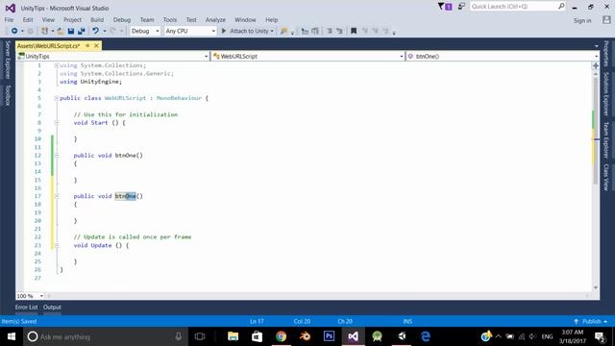Close the WebURLScript.cs tab
The height and width of the screenshot is (346, 615).
96,46
